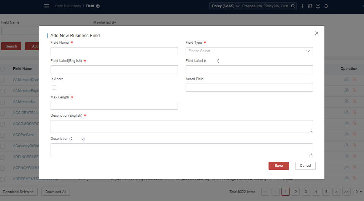Edit the AGENCYPAYME row via pencil icon

[347, 168]
